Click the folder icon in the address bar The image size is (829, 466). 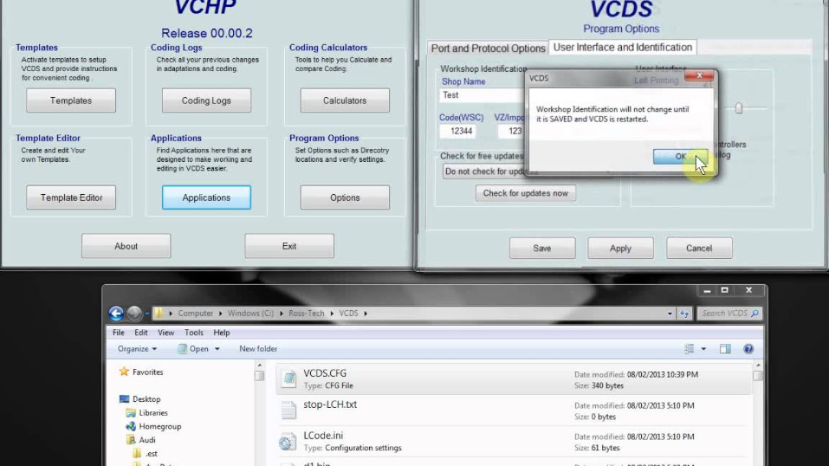pyautogui.click(x=159, y=313)
